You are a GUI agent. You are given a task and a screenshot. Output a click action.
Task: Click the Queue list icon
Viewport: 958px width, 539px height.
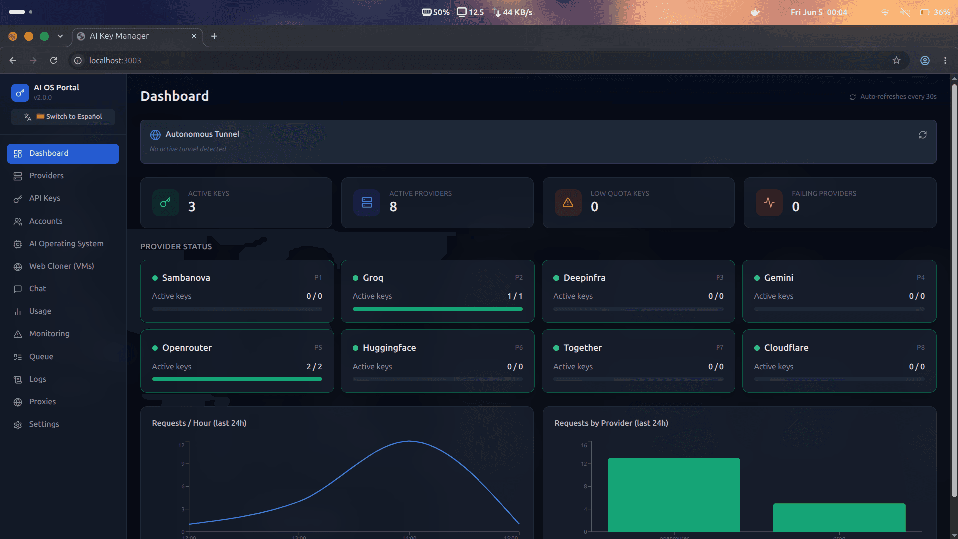18,357
